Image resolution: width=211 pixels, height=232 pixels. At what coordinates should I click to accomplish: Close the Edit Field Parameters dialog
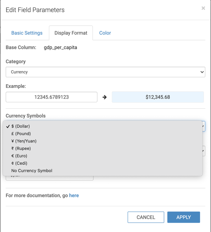[x=203, y=8]
